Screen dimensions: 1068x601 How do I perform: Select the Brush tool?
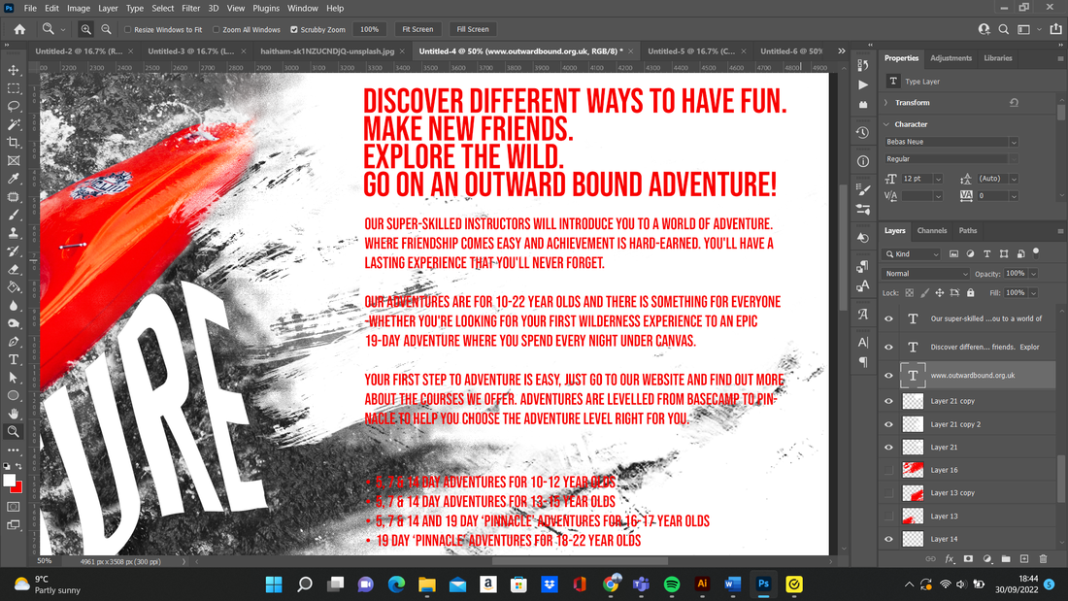click(x=13, y=215)
